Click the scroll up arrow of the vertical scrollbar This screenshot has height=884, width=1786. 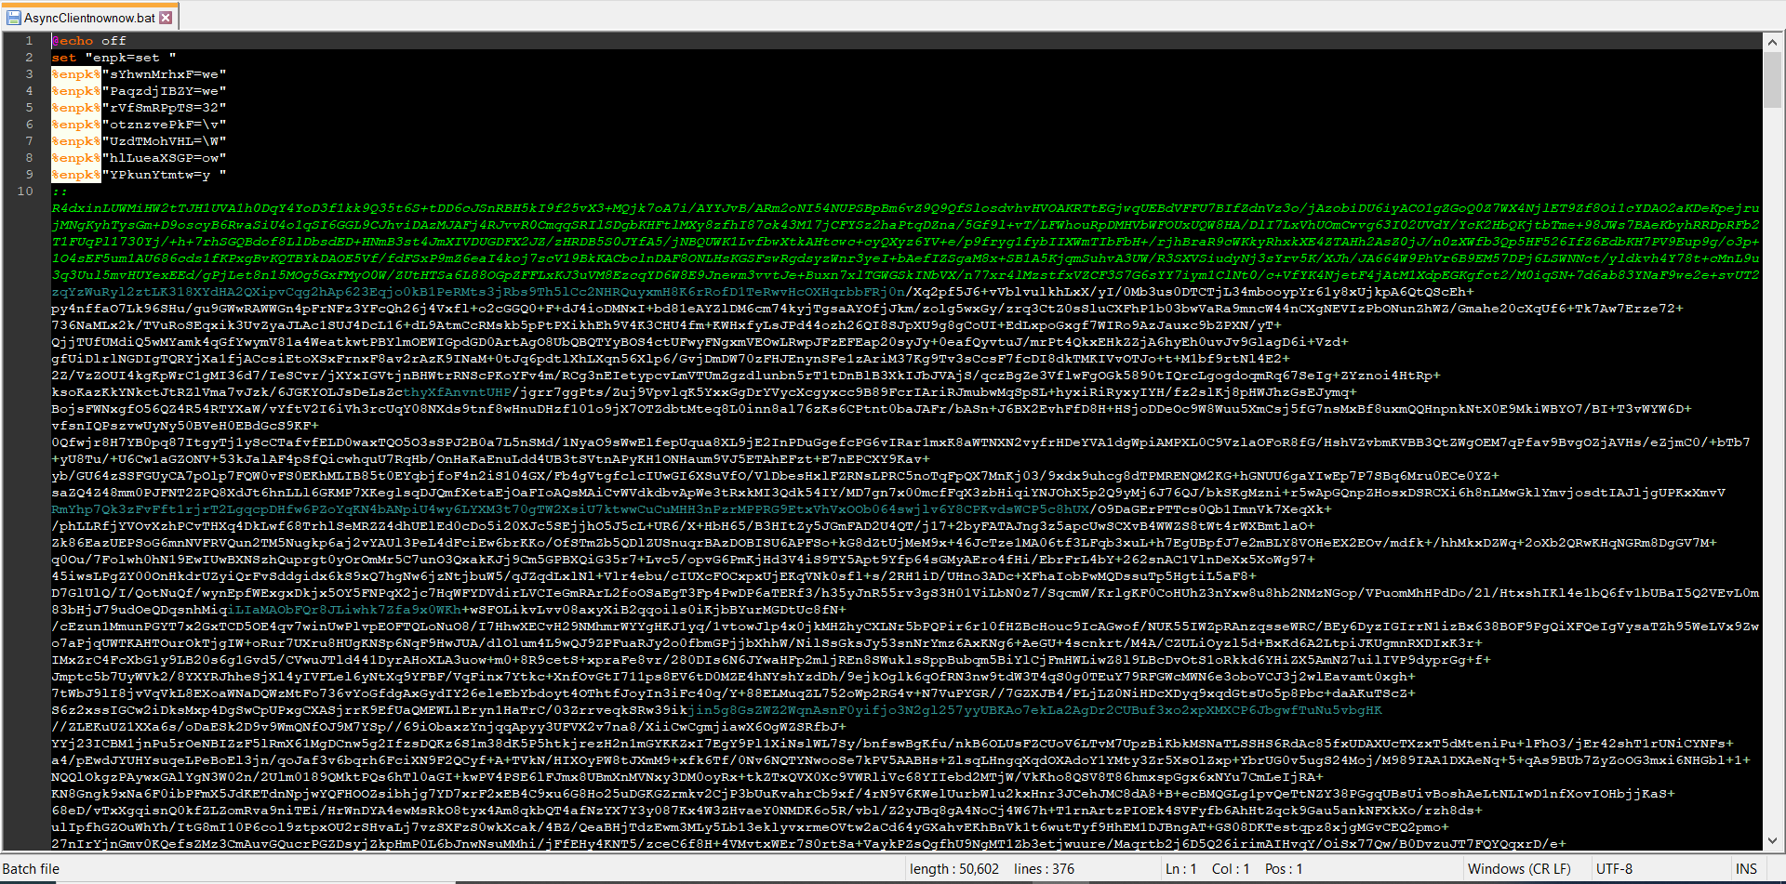[x=1772, y=42]
